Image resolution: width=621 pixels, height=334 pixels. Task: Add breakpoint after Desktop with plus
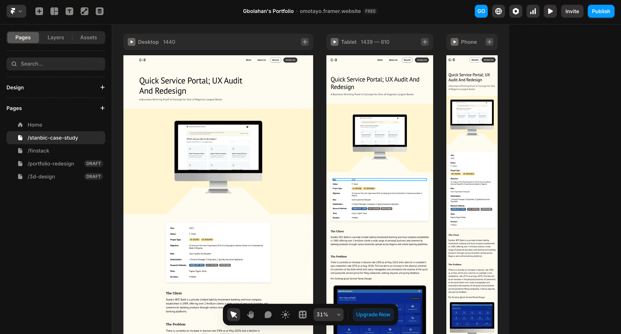(x=305, y=42)
